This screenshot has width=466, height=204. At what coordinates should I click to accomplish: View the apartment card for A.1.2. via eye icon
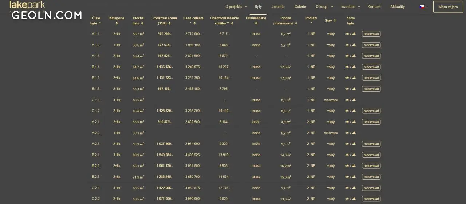tap(347, 45)
